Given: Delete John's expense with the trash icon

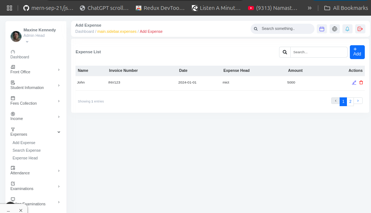Looking at the screenshot, I should click(x=361, y=82).
